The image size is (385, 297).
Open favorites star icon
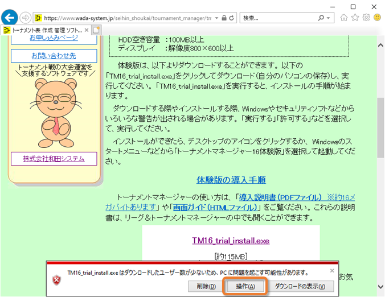coord(356,18)
